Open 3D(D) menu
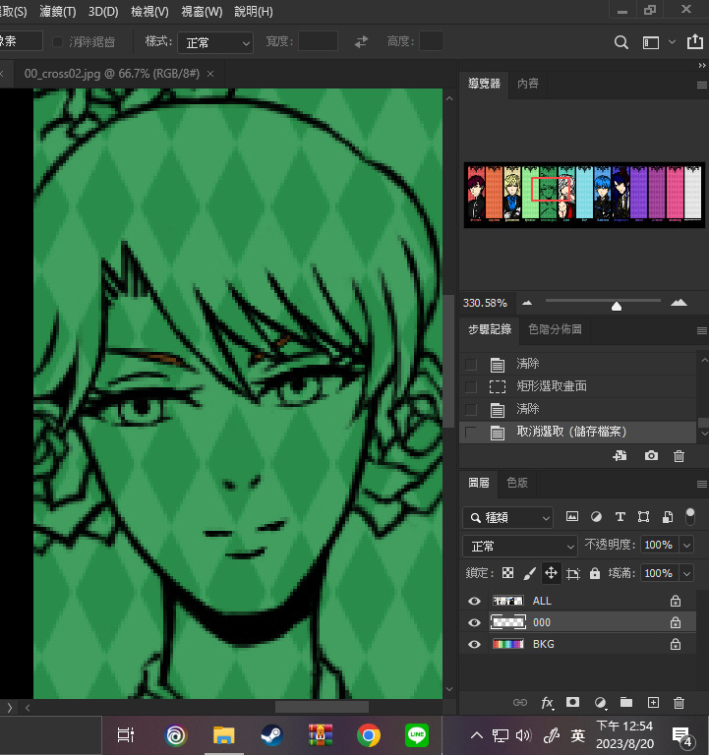This screenshot has width=709, height=755. 103,12
